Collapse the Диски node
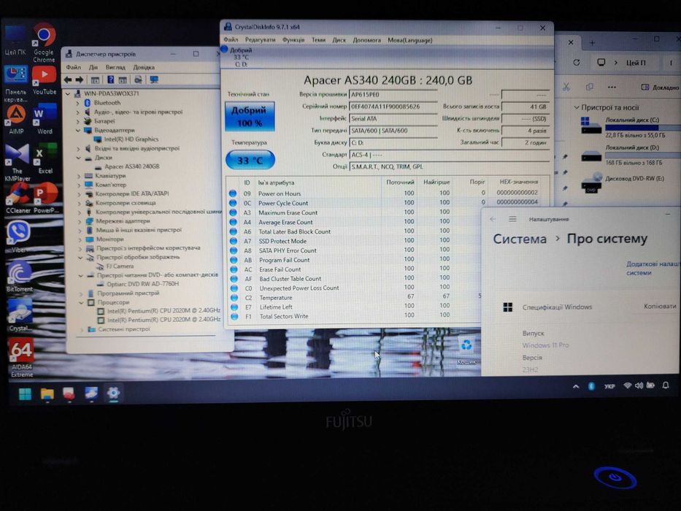 coord(79,158)
